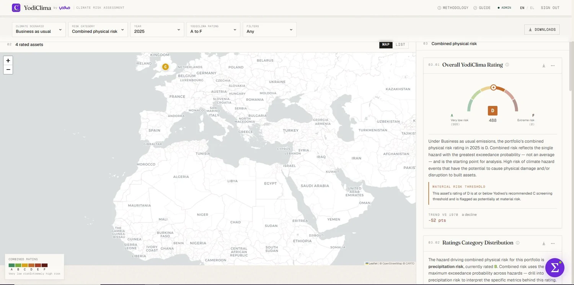Open the Filters dropdown

pyautogui.click(x=269, y=29)
